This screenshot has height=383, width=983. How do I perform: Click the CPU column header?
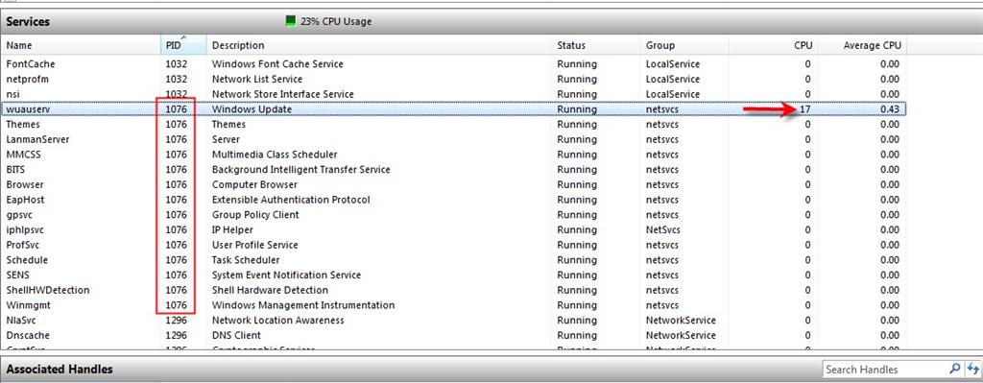pyautogui.click(x=773, y=45)
